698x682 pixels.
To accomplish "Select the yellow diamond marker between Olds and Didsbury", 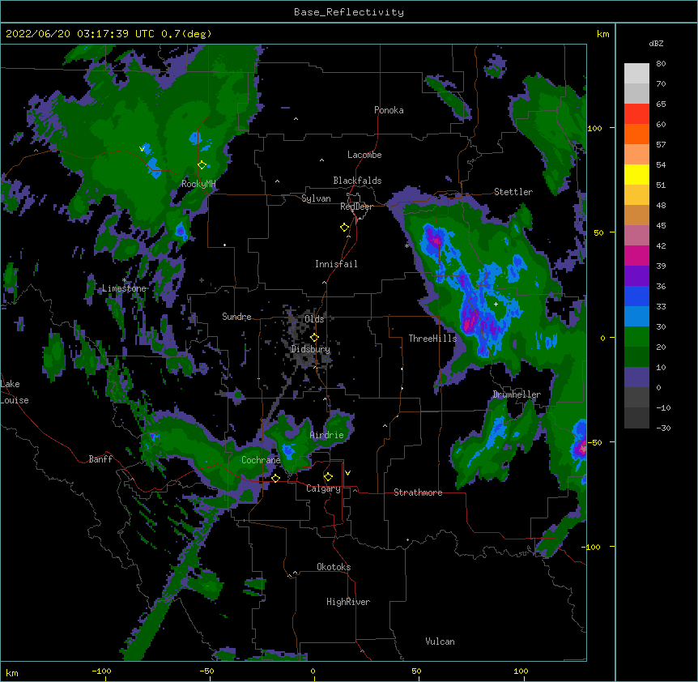I will [314, 338].
